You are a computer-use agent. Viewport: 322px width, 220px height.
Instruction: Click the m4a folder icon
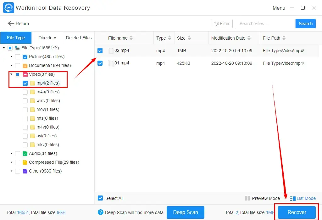click(x=32, y=92)
